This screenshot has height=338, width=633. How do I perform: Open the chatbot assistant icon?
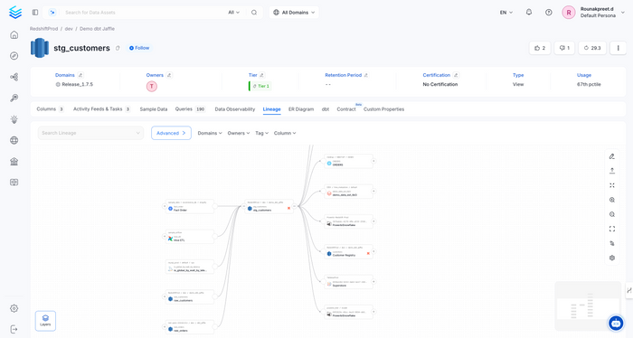click(x=616, y=323)
